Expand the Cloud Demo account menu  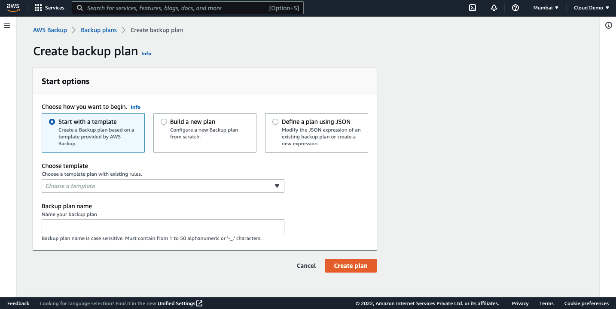click(592, 8)
